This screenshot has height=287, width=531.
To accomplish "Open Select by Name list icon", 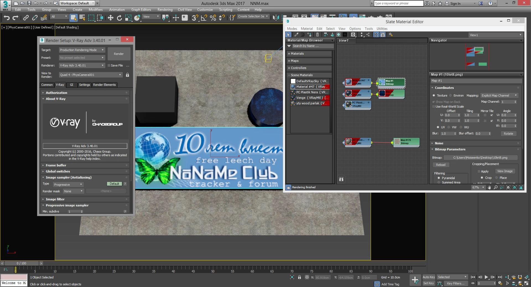I will click(82, 18).
